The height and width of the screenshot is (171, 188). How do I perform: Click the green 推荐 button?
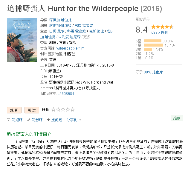pyautogui.click(x=177, y=118)
